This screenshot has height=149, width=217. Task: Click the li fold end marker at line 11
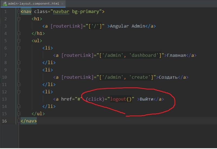pyautogui.click(x=19, y=84)
